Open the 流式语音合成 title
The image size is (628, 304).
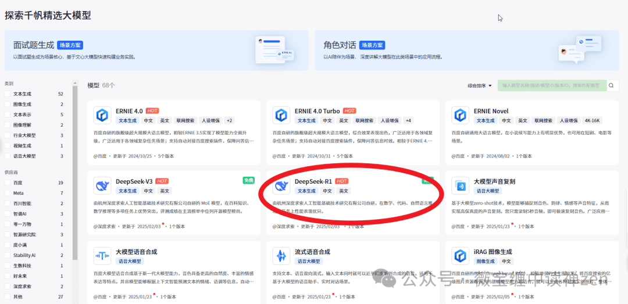312,252
